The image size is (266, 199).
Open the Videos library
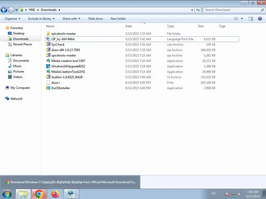18,77
